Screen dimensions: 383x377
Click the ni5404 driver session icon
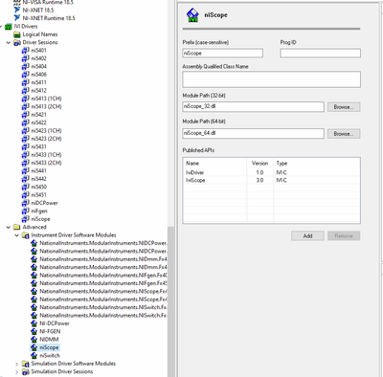[x=26, y=66]
